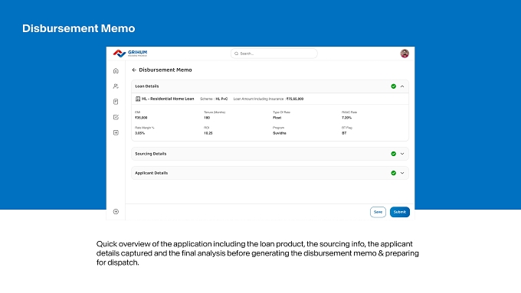Focus the Search input field

point(274,54)
